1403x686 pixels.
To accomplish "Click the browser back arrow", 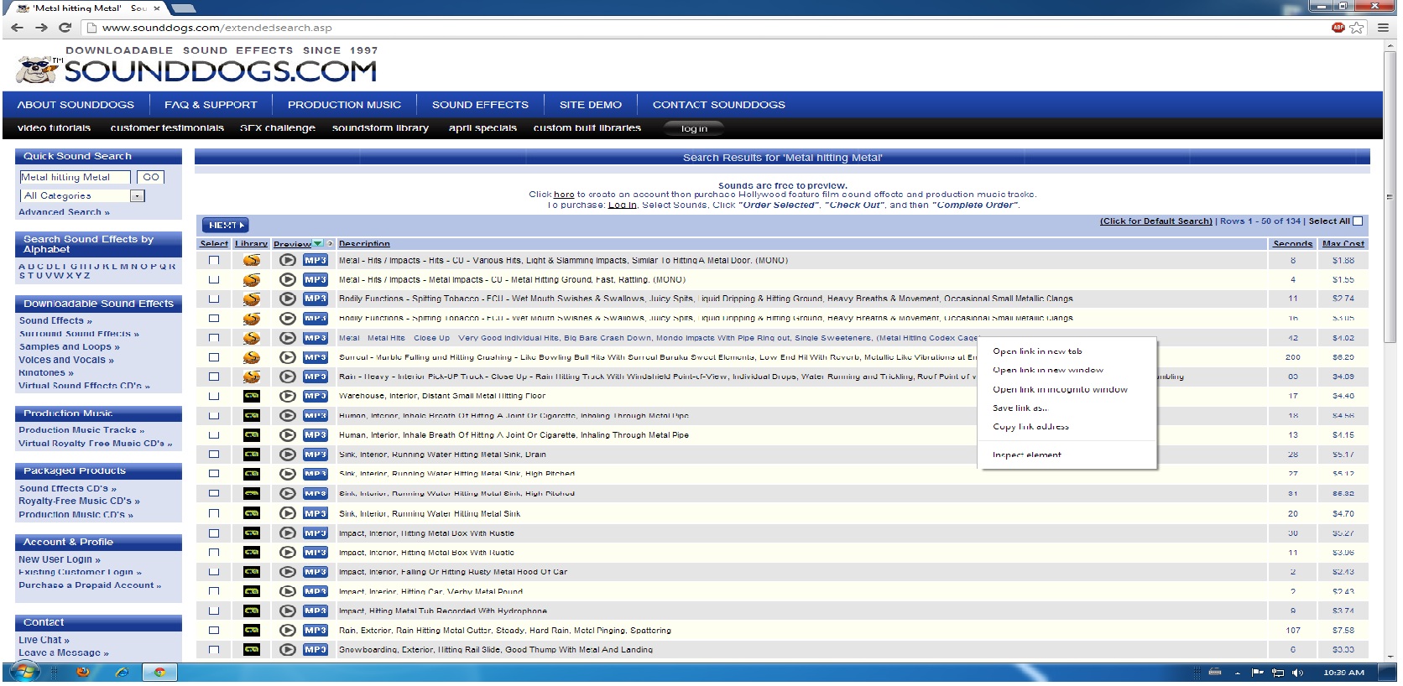I will 17,28.
